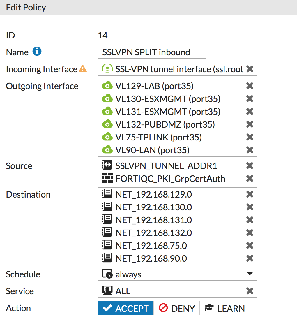This screenshot has width=297, height=324.
Task: Click the VL132-PUBDMZ interface icon
Action: click(107, 124)
